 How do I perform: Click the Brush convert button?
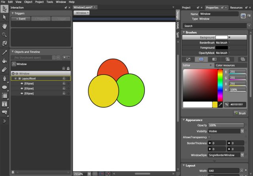point(240,113)
